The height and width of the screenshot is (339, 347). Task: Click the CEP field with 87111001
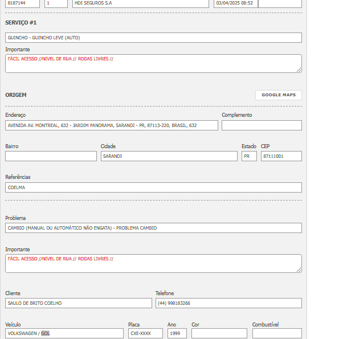281,156
